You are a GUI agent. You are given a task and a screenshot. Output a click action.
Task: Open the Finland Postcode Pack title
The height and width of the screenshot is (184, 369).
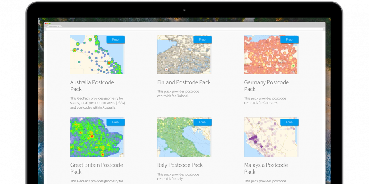point(184,82)
